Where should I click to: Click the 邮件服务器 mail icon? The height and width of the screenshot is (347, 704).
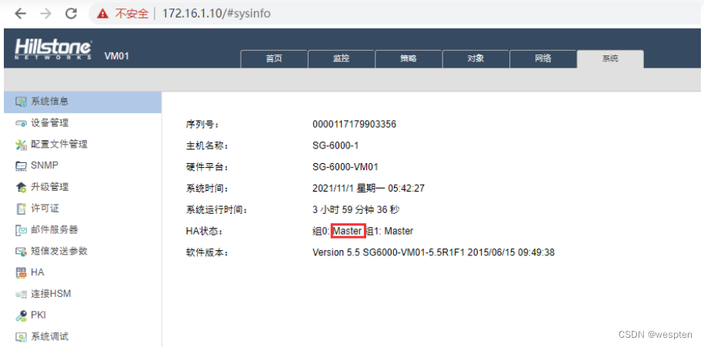click(21, 230)
